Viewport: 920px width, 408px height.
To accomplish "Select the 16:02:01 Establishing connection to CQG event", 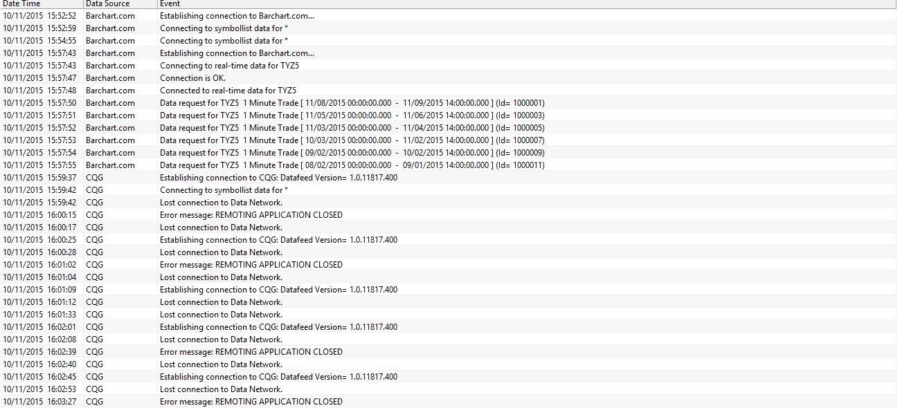I will 278,327.
